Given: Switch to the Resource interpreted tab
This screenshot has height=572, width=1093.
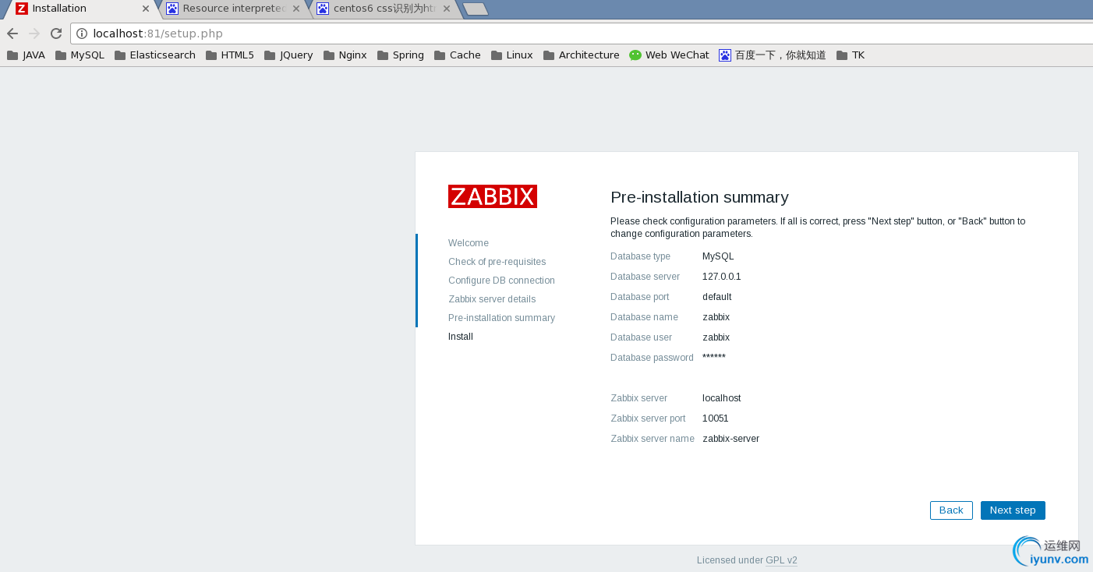Looking at the screenshot, I should [233, 9].
